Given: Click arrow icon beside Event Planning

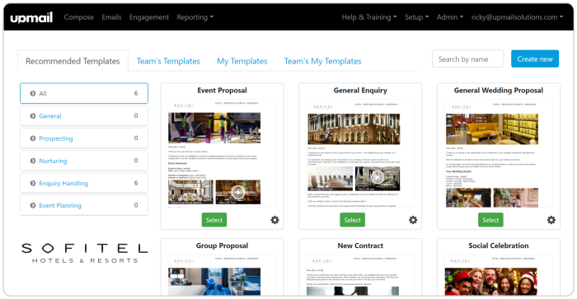Looking at the screenshot, I should coord(33,206).
